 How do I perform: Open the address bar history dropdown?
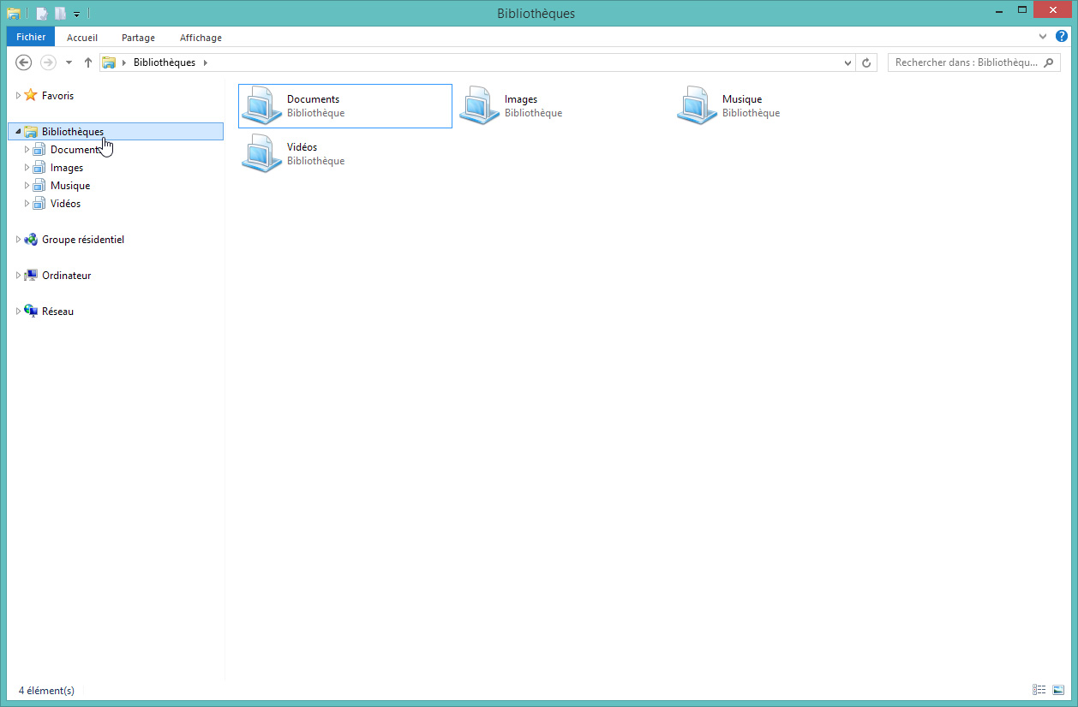[847, 62]
